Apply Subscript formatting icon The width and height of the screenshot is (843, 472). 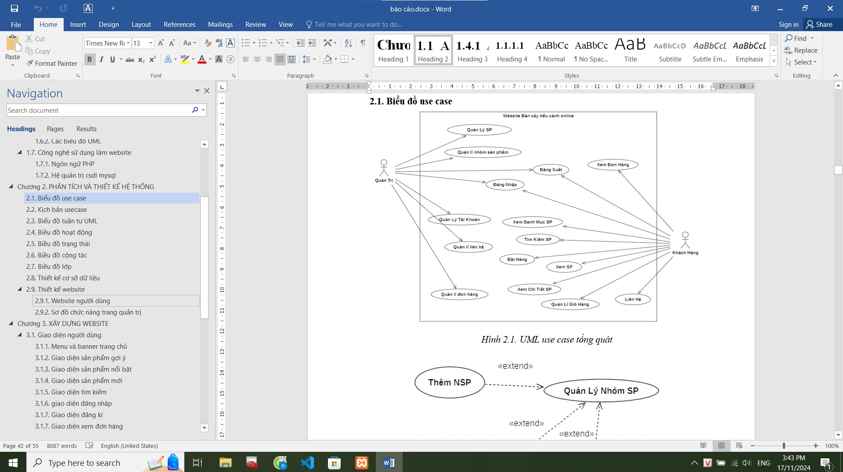tap(141, 59)
